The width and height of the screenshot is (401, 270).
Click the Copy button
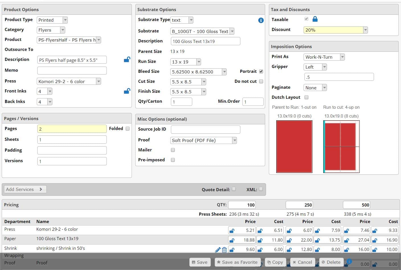point(275,262)
